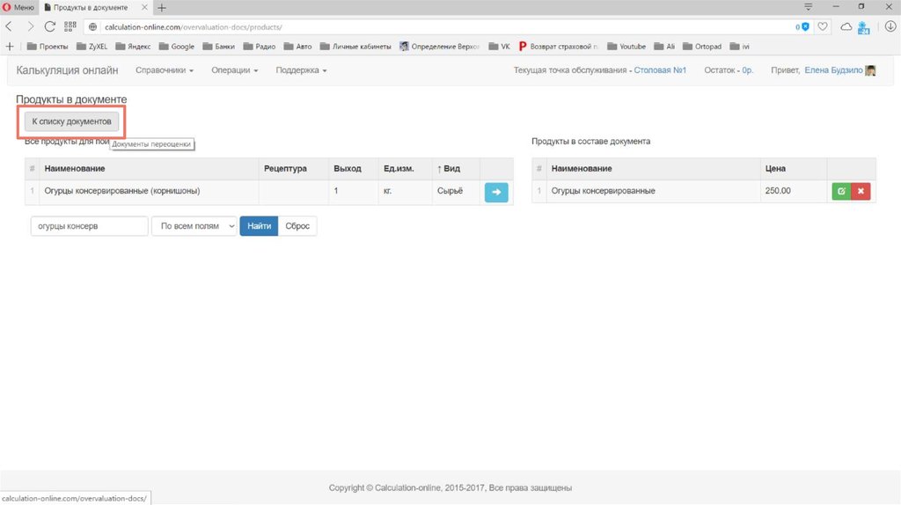Open the 'По всем полям' select box

[x=194, y=226]
